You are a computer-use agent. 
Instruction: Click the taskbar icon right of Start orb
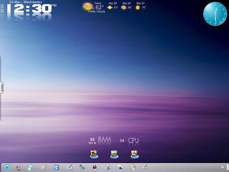[18, 168]
